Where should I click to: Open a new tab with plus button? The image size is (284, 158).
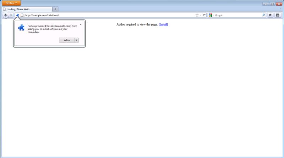point(55,9)
